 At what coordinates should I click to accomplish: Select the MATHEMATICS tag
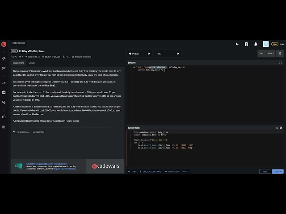38,132
